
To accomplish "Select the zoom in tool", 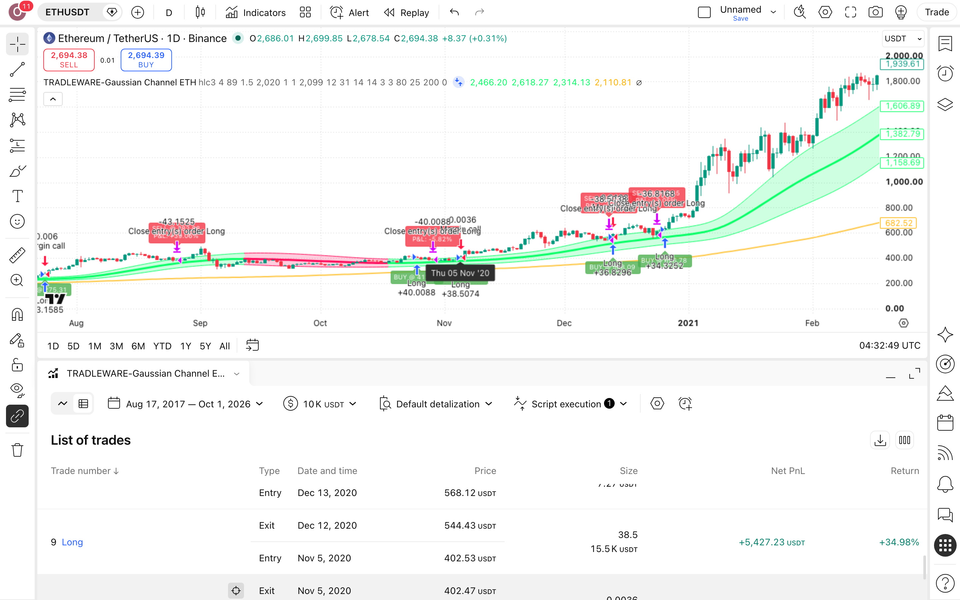I will tap(17, 281).
